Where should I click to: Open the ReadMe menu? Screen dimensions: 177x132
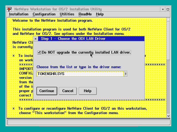point(85,14)
